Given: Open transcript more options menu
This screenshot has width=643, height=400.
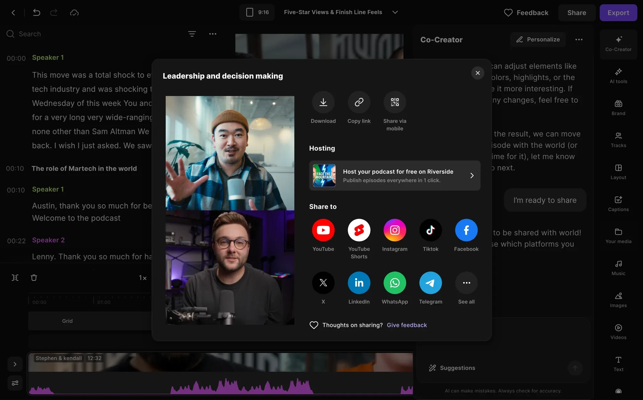Looking at the screenshot, I should pos(213,34).
